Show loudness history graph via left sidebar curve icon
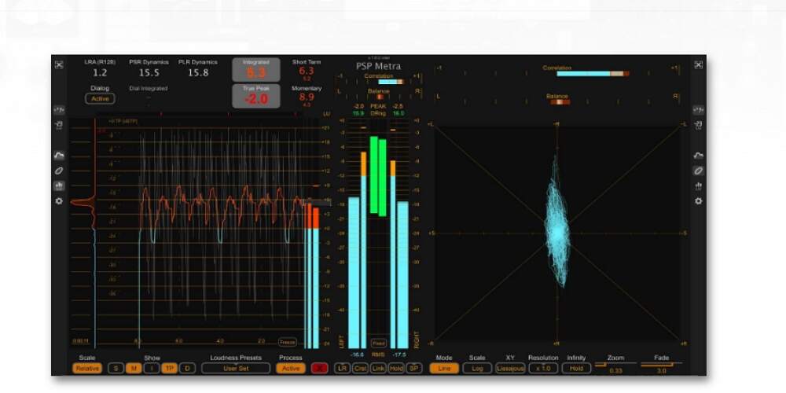 (59, 156)
